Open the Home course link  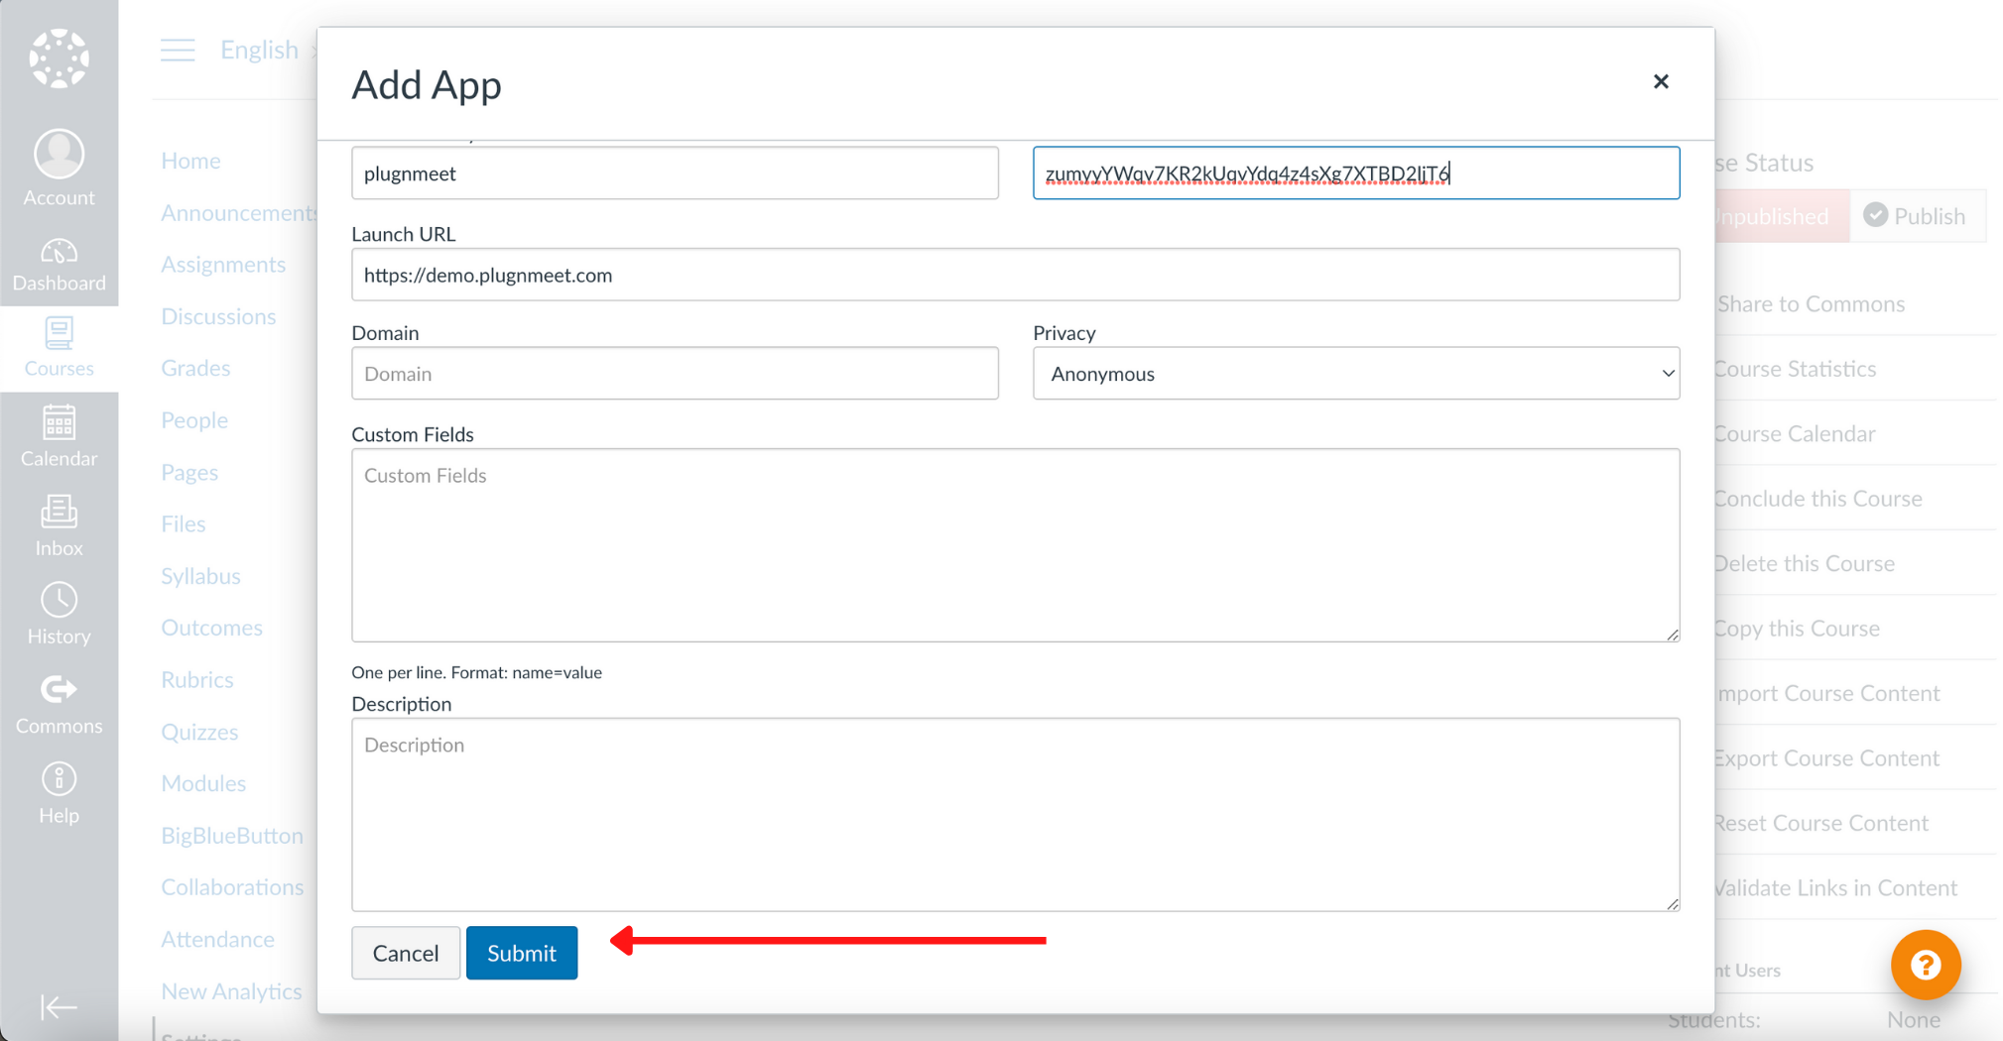pyautogui.click(x=190, y=161)
